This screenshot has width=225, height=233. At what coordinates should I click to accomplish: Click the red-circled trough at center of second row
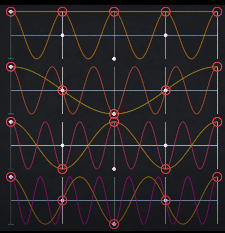click(114, 114)
